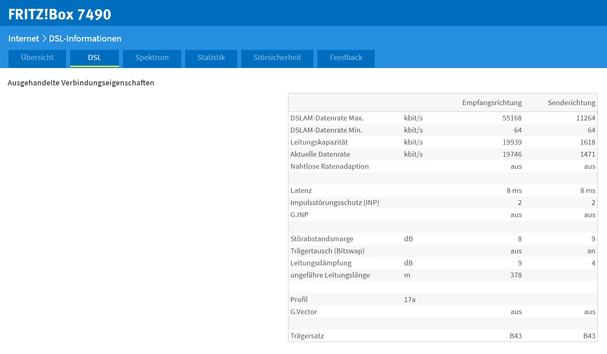Image resolution: width=607 pixels, height=354 pixels.
Task: Click the Ausgehandelte Verbindungseigenschaften heading
Action: coord(81,83)
